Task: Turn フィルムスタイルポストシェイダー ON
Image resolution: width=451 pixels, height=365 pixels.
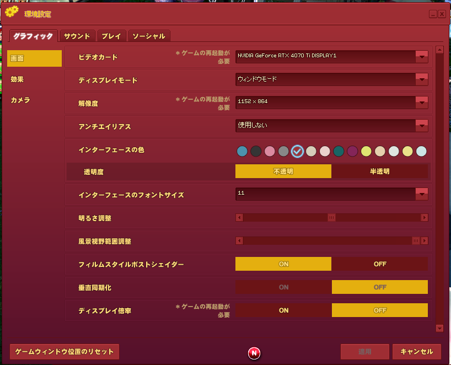Action: 283,264
